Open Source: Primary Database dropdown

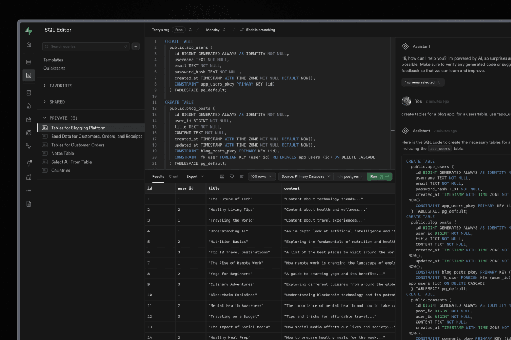point(304,176)
